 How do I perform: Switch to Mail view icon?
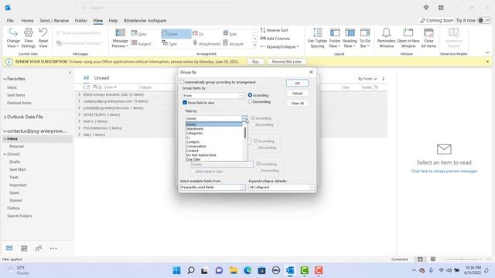[9, 249]
